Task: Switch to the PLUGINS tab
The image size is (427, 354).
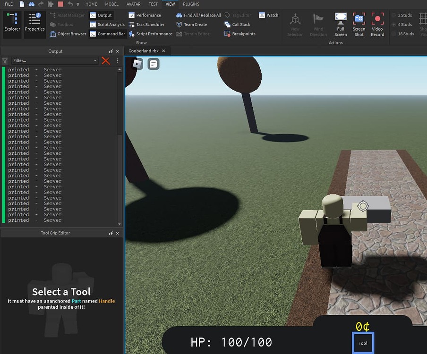Action: pos(191,4)
